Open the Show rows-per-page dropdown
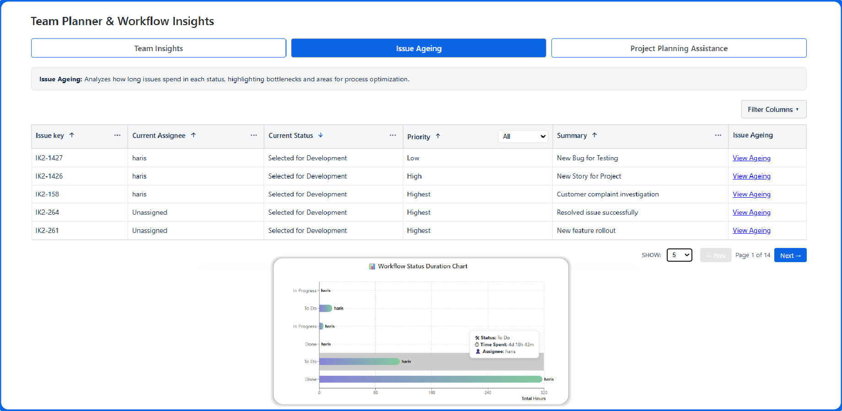 [679, 255]
